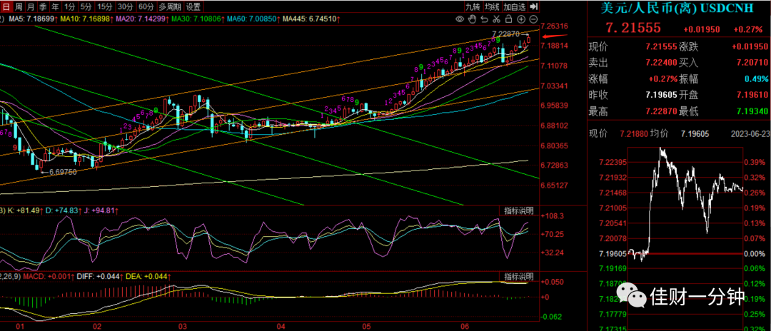This screenshot has width=771, height=331.
Task: Select the hand pan tool icon
Action: tap(472, 19)
